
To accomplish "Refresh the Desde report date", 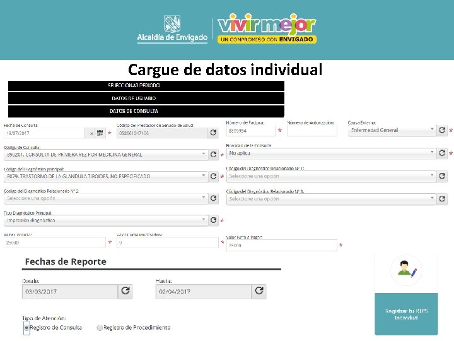I will point(125,291).
